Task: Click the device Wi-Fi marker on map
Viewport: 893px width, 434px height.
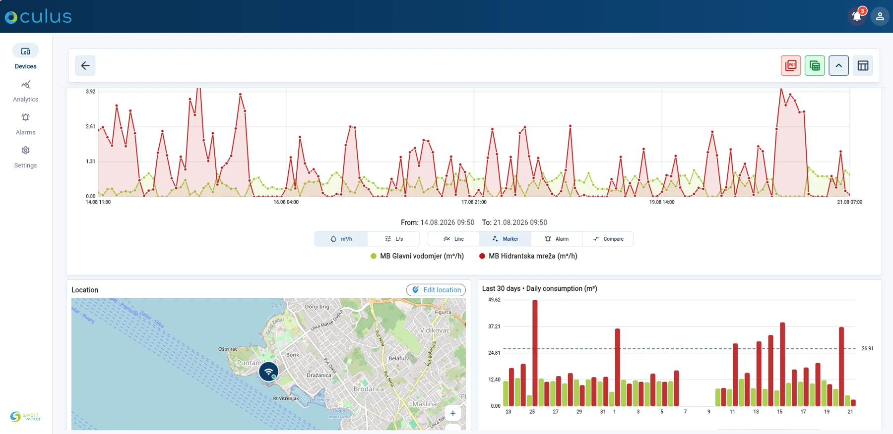Action: pyautogui.click(x=268, y=372)
